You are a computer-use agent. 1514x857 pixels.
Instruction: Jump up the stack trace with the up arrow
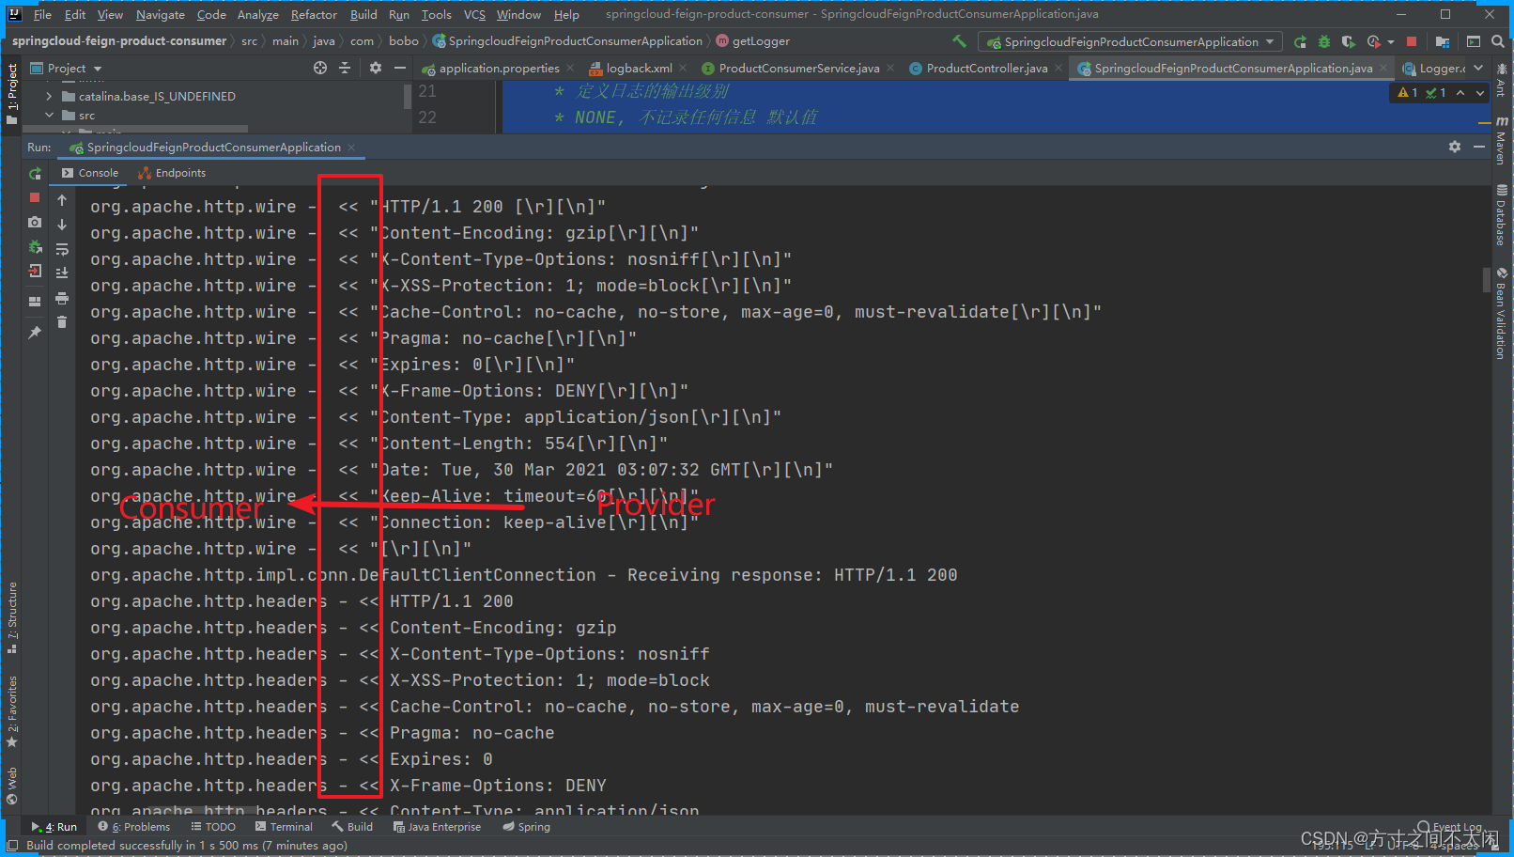click(x=62, y=200)
